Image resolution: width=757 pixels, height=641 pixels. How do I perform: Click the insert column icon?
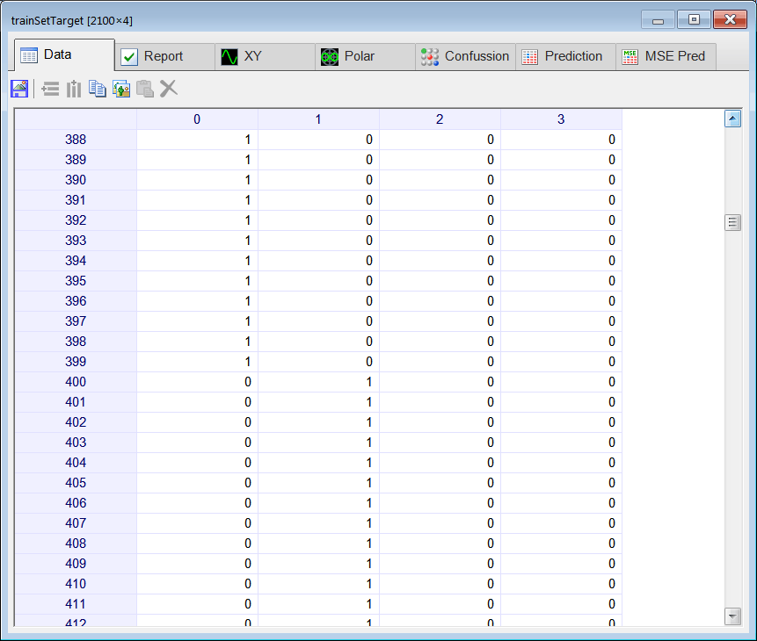coord(74,89)
